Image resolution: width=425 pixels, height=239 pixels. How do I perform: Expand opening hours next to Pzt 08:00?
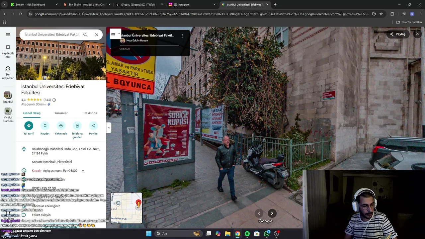point(83,171)
